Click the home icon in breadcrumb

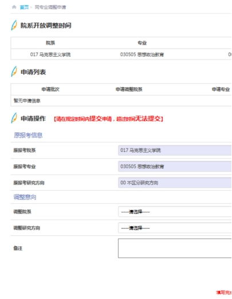tap(14, 7)
